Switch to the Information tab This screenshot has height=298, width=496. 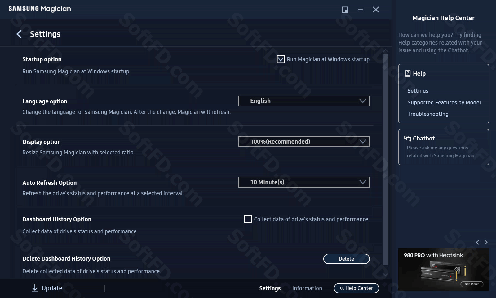click(307, 288)
